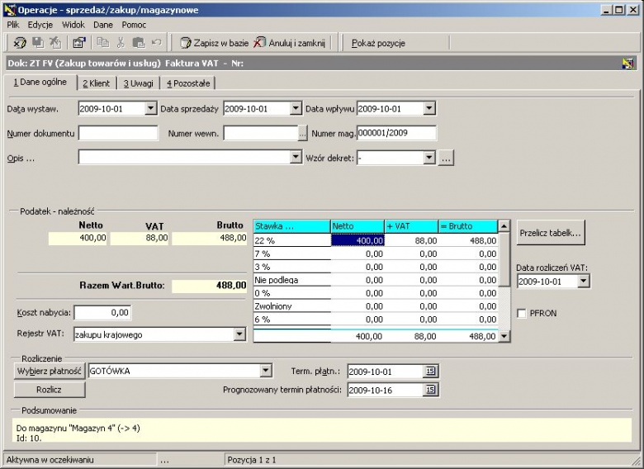Click the 3 % rate row label

(x=292, y=267)
